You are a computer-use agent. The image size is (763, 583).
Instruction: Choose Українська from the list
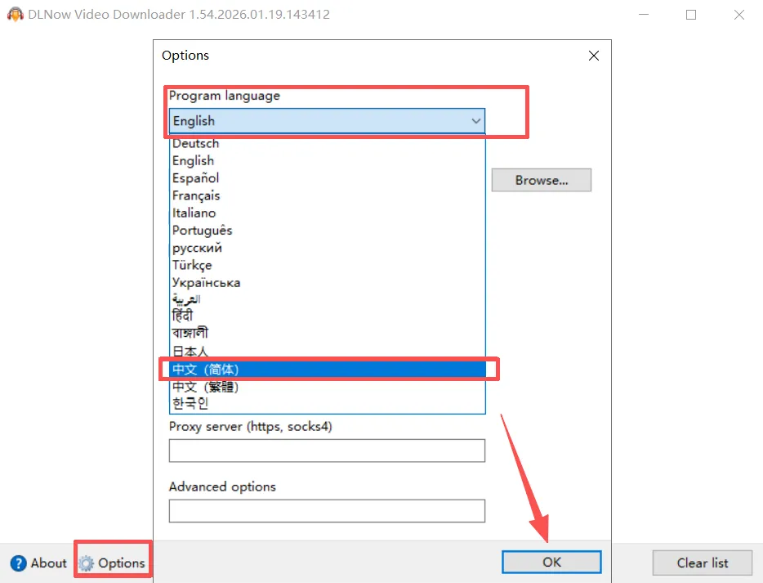pyautogui.click(x=328, y=282)
